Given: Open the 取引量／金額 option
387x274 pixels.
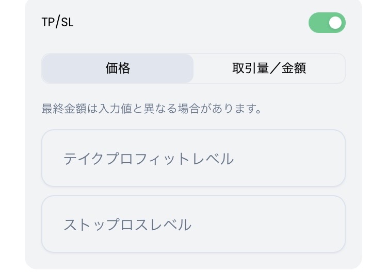Looking at the screenshot, I should [269, 68].
